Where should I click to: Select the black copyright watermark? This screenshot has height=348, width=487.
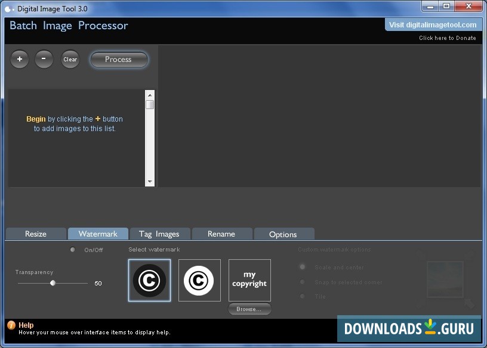149,280
